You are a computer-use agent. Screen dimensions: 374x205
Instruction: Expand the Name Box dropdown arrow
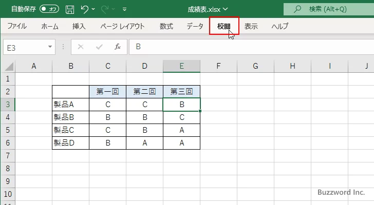(x=50, y=47)
